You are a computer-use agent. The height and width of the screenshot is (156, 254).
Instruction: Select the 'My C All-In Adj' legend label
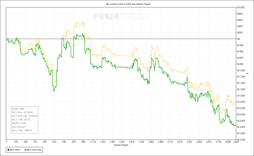[x=34, y=150]
